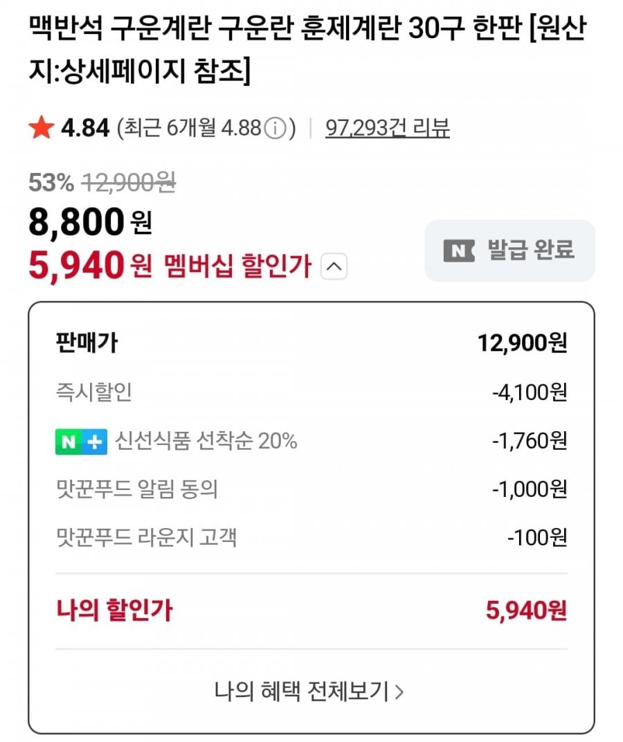Tap the 4.84 rating score
The height and width of the screenshot is (742, 623).
(x=85, y=128)
